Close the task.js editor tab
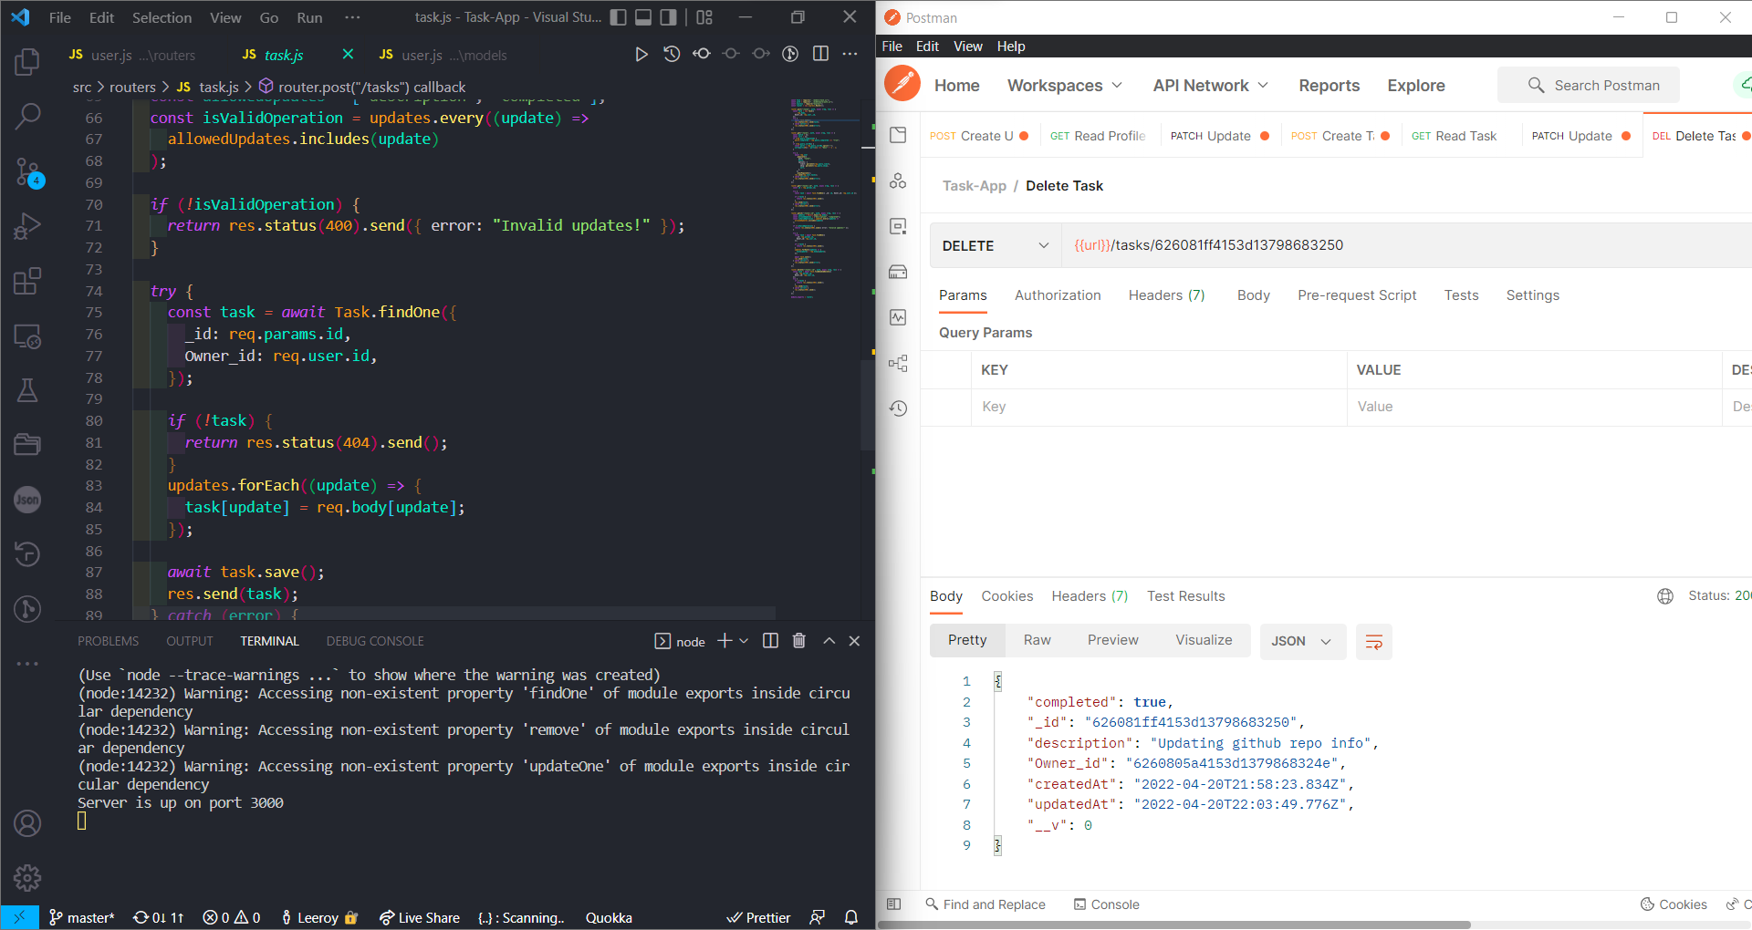 (x=348, y=55)
